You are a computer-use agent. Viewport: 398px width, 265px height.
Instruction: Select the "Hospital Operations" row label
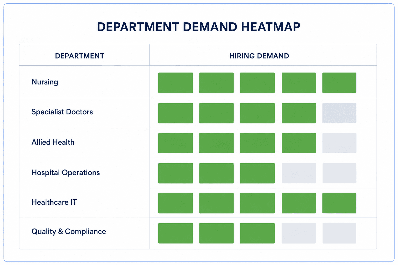[x=66, y=173]
